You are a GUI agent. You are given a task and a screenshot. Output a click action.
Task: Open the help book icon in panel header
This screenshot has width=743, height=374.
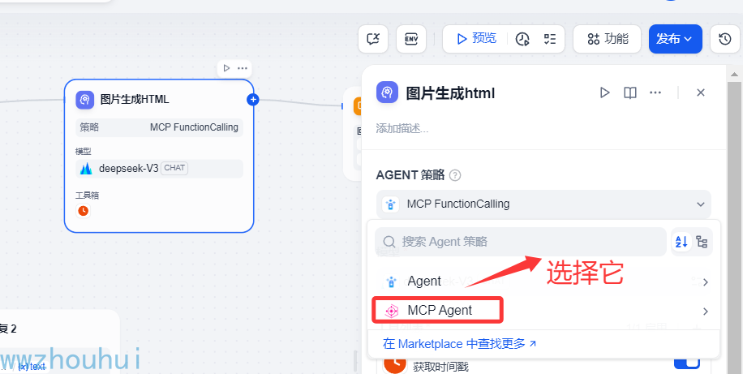tap(629, 92)
